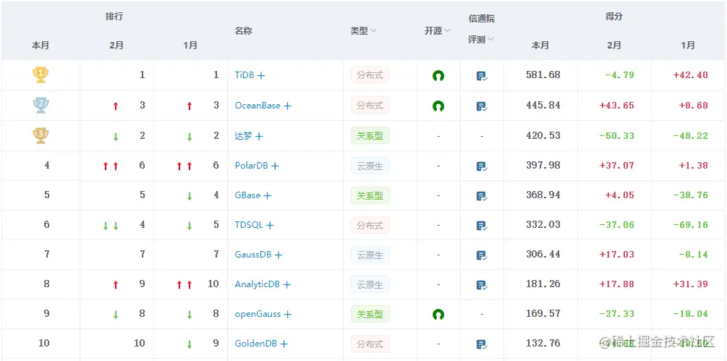The width and height of the screenshot is (727, 361).
Task: Open the TiDB database link
Action: click(245, 75)
